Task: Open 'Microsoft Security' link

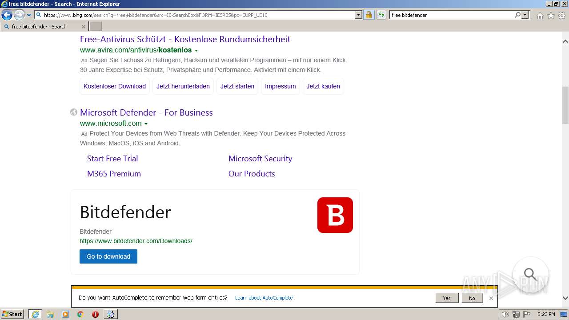Action: [x=260, y=159]
